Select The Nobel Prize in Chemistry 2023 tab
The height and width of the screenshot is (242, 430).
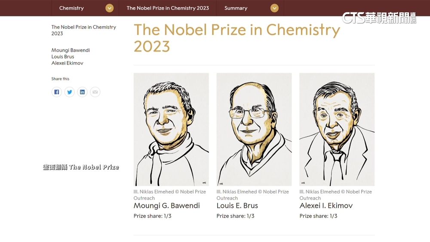click(168, 8)
